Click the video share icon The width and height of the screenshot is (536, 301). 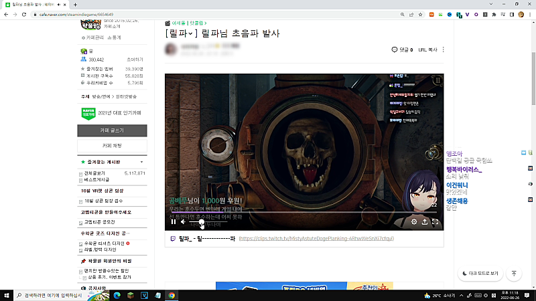click(x=425, y=222)
